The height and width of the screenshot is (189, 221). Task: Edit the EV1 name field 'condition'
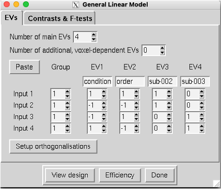97,82
